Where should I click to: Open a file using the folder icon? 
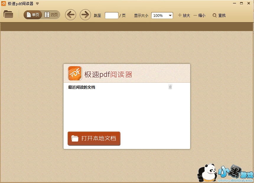click(8, 14)
